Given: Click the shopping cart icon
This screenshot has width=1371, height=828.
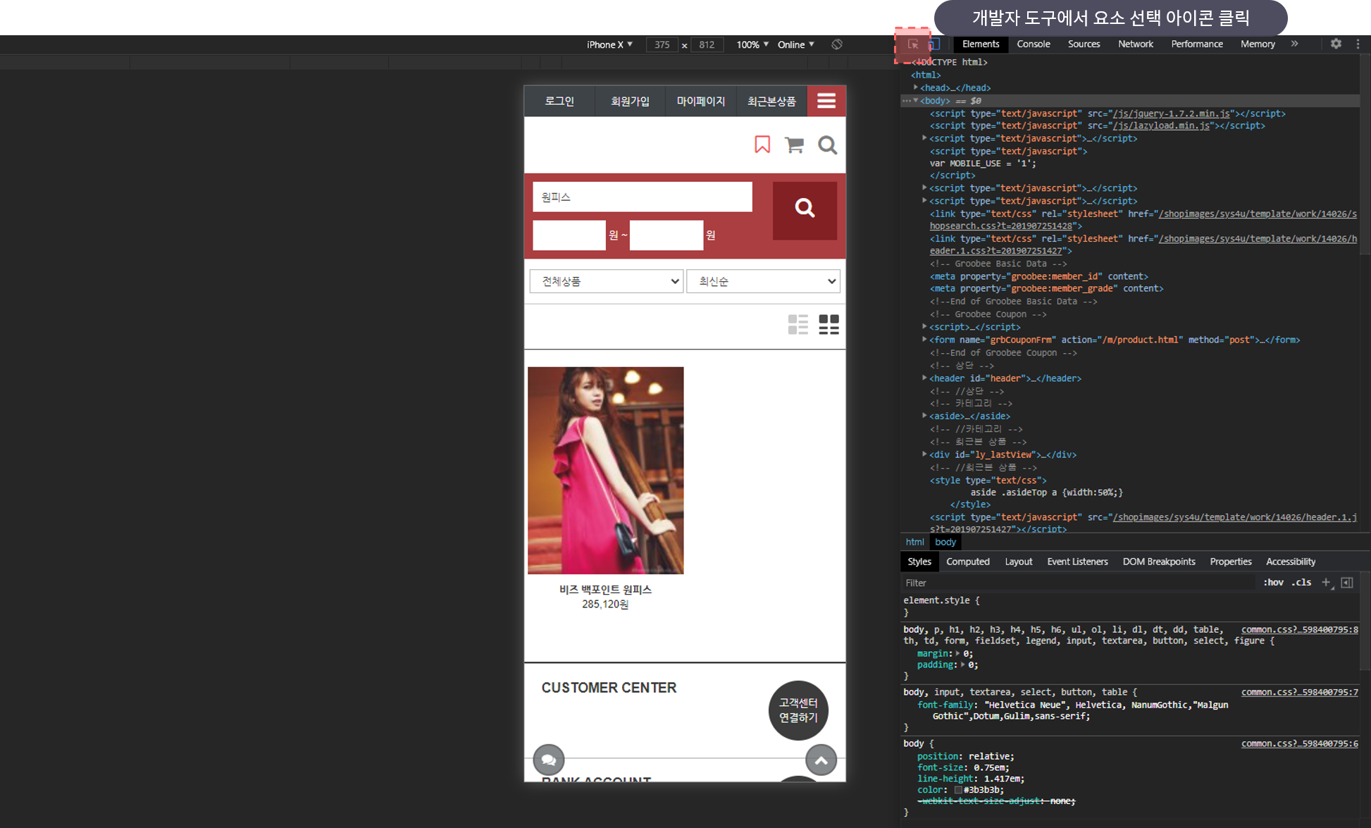Looking at the screenshot, I should (795, 145).
